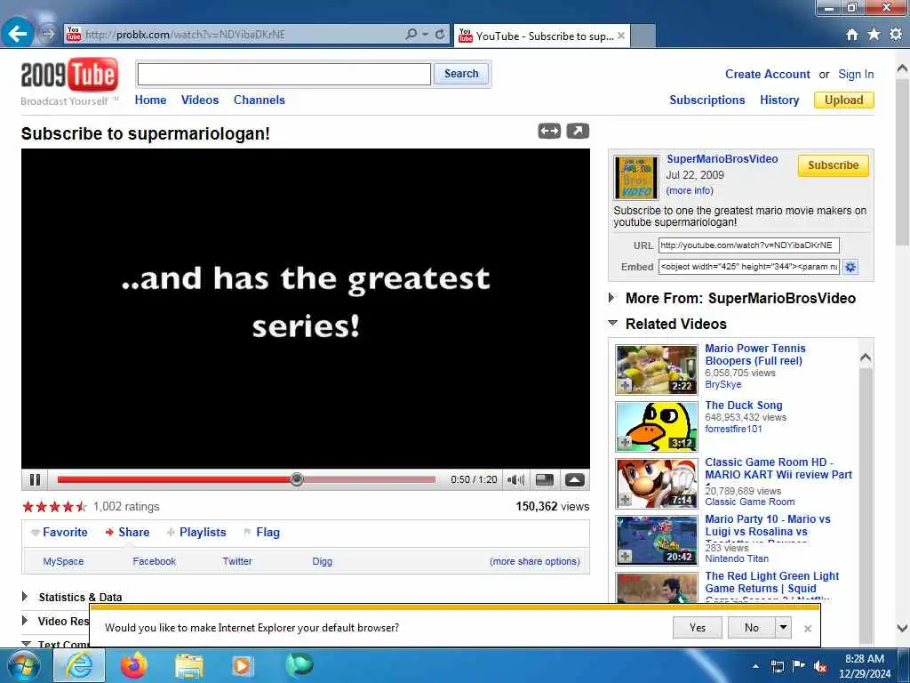This screenshot has width=910, height=683.
Task: Click inside the site search input field
Action: coord(283,74)
